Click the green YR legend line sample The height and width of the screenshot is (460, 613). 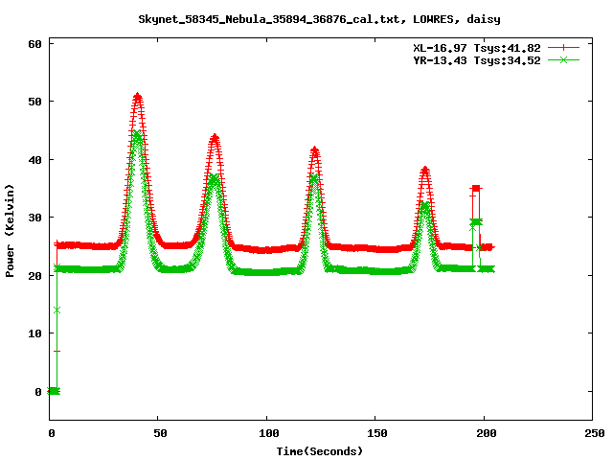pyautogui.click(x=563, y=59)
